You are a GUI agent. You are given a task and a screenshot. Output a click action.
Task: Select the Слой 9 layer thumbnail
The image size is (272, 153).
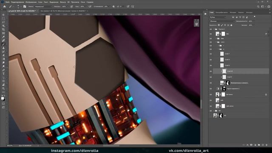[x=224, y=77]
